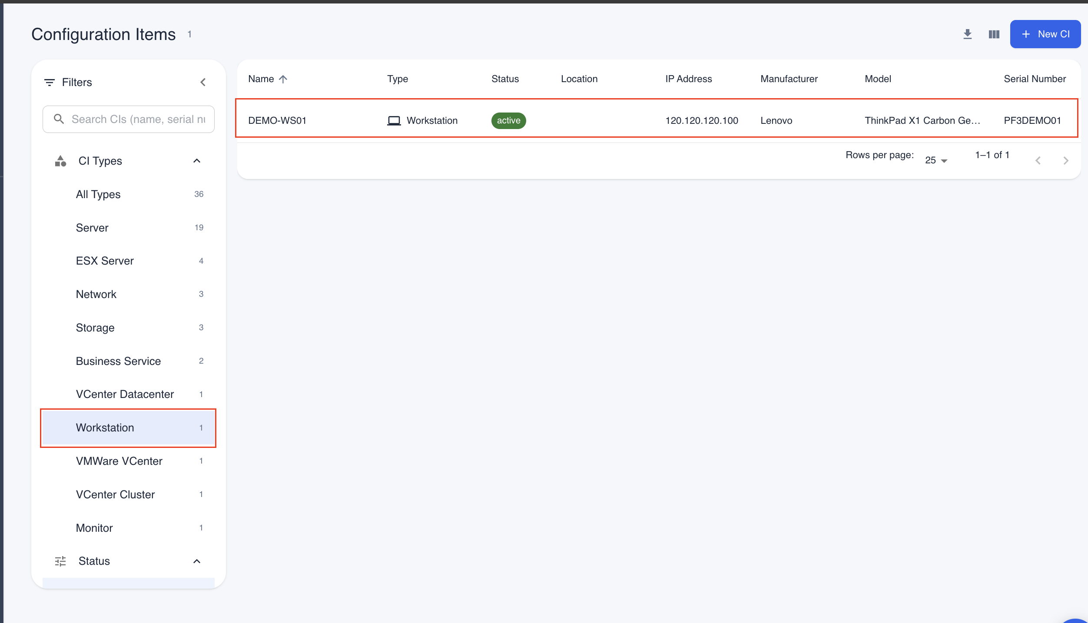Open the DEMO-WS01 row
Viewport: 1088px width, 623px height.
pyautogui.click(x=277, y=120)
